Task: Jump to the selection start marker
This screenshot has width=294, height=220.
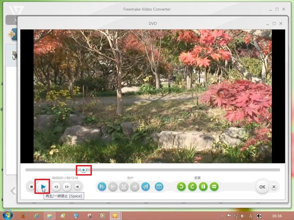Action: 113,187
